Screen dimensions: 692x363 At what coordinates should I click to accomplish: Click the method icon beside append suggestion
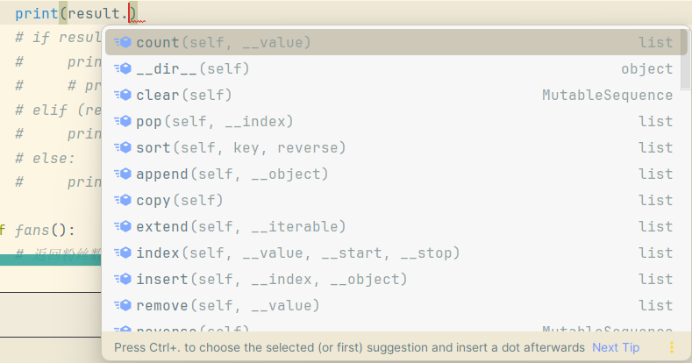123,174
